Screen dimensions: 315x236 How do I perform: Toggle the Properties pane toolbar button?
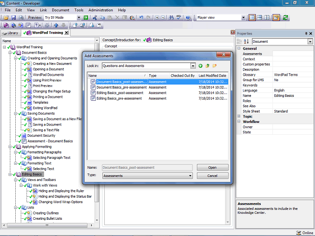(276, 18)
